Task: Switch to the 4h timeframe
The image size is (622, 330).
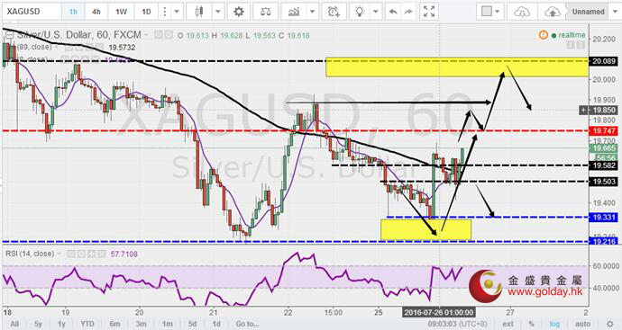Action: pos(96,12)
